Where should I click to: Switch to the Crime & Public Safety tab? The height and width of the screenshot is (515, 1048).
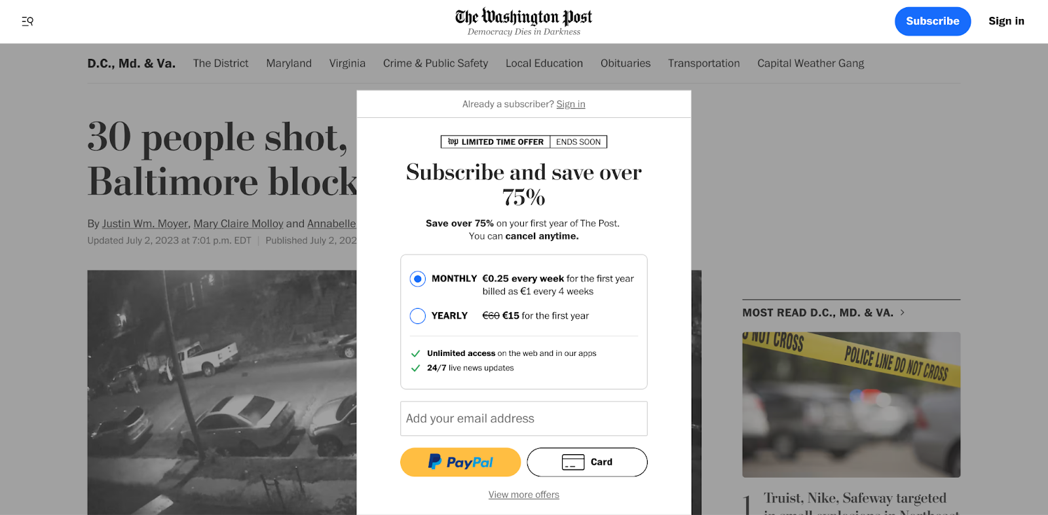pyautogui.click(x=435, y=63)
